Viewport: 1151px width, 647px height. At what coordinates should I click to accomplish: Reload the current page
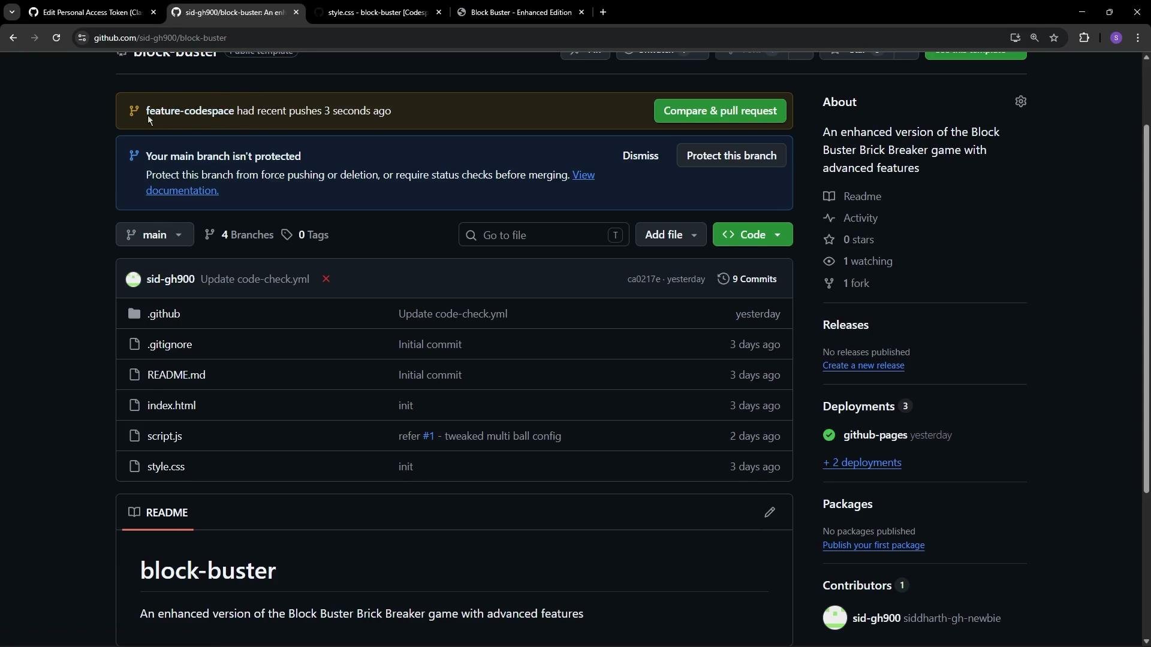[x=56, y=38]
